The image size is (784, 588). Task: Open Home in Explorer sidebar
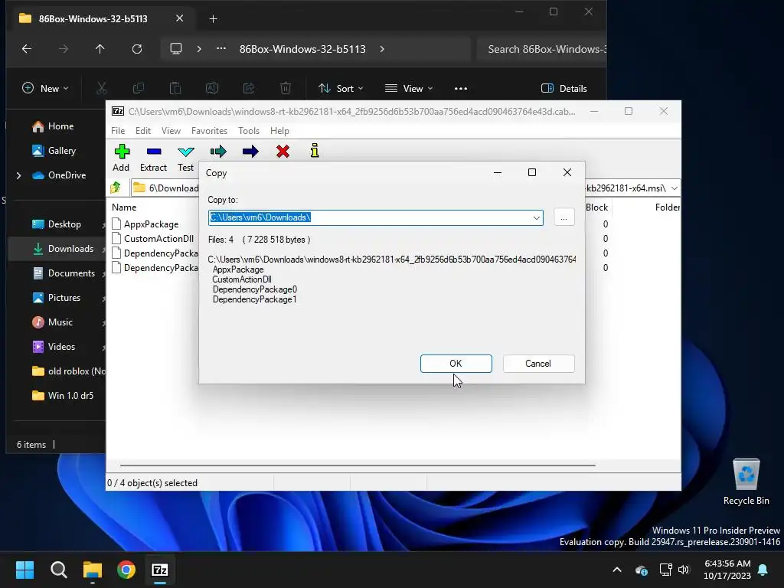coord(53,126)
